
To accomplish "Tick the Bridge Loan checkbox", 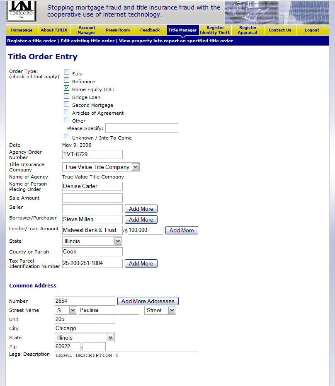I will point(67,96).
